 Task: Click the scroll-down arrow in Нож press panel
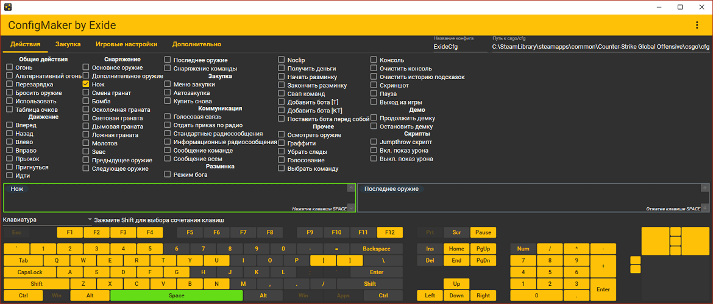click(351, 207)
